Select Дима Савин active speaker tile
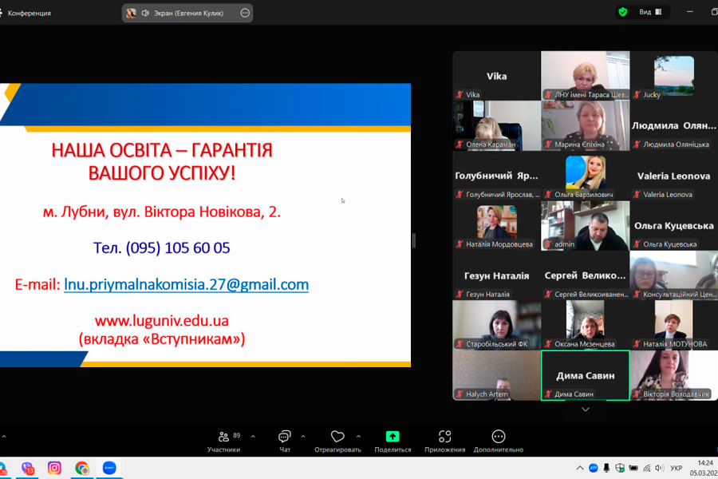Viewport: 718px width, 479px height. [586, 375]
